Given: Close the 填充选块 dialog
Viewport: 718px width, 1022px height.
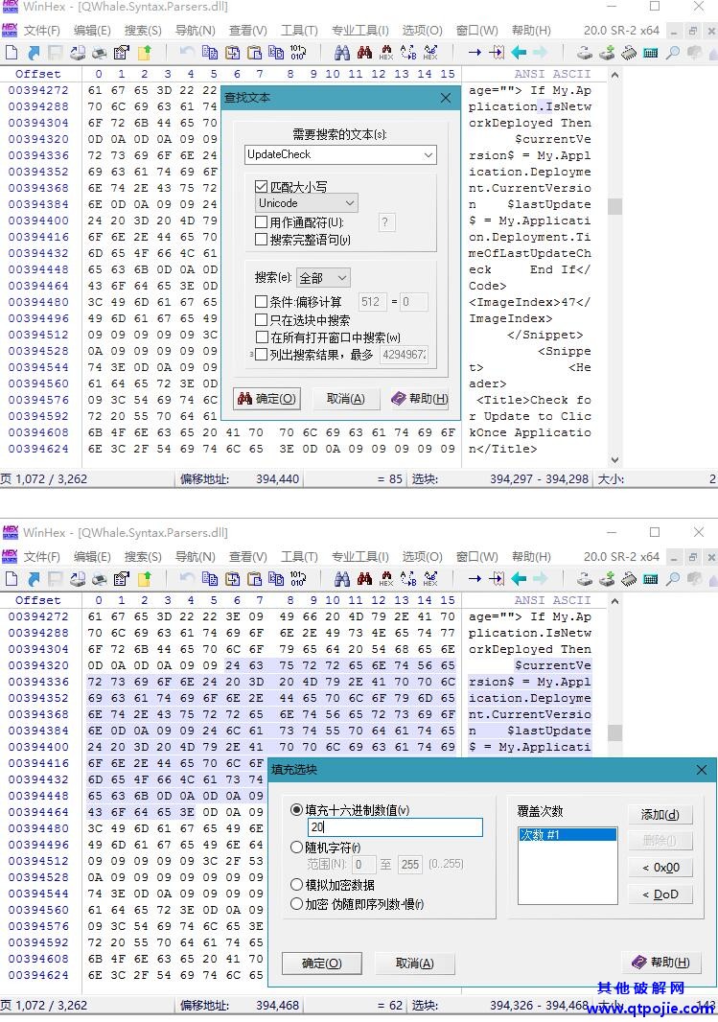Looking at the screenshot, I should (701, 770).
